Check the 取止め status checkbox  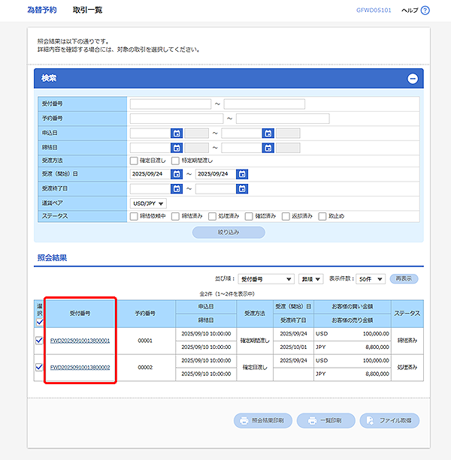coord(322,217)
